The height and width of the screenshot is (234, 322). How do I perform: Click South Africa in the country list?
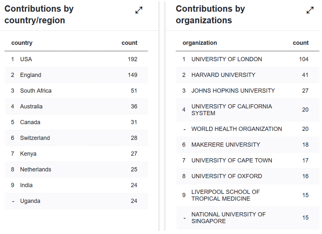click(x=36, y=91)
